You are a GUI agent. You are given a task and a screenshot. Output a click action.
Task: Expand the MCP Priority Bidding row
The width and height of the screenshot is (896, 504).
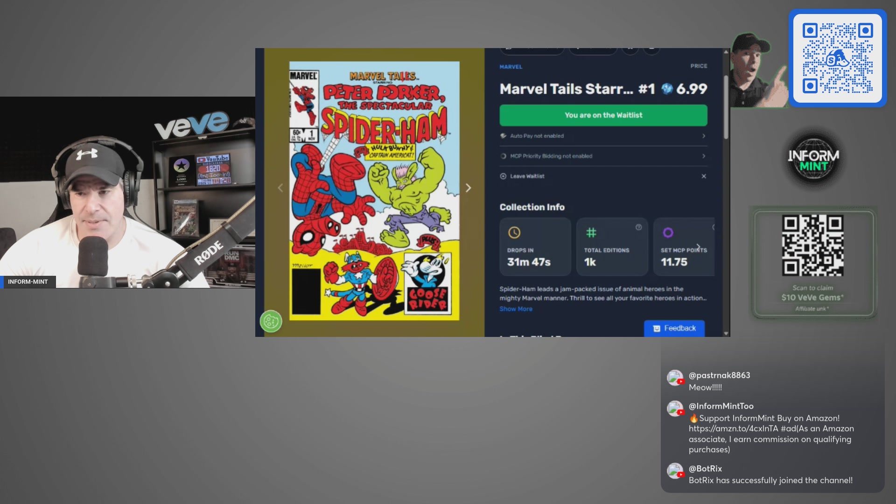[x=603, y=156]
